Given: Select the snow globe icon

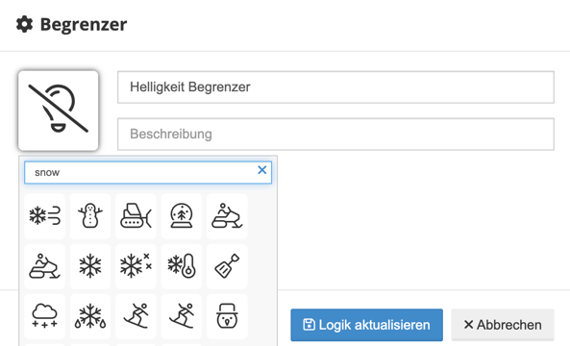Looking at the screenshot, I should [182, 216].
